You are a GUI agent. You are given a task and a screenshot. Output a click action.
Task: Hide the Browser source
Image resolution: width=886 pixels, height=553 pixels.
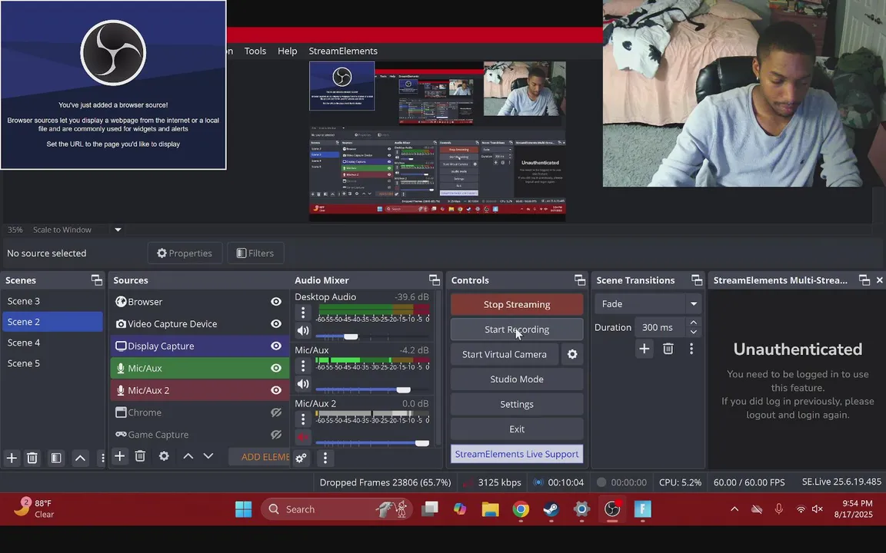pyautogui.click(x=276, y=302)
